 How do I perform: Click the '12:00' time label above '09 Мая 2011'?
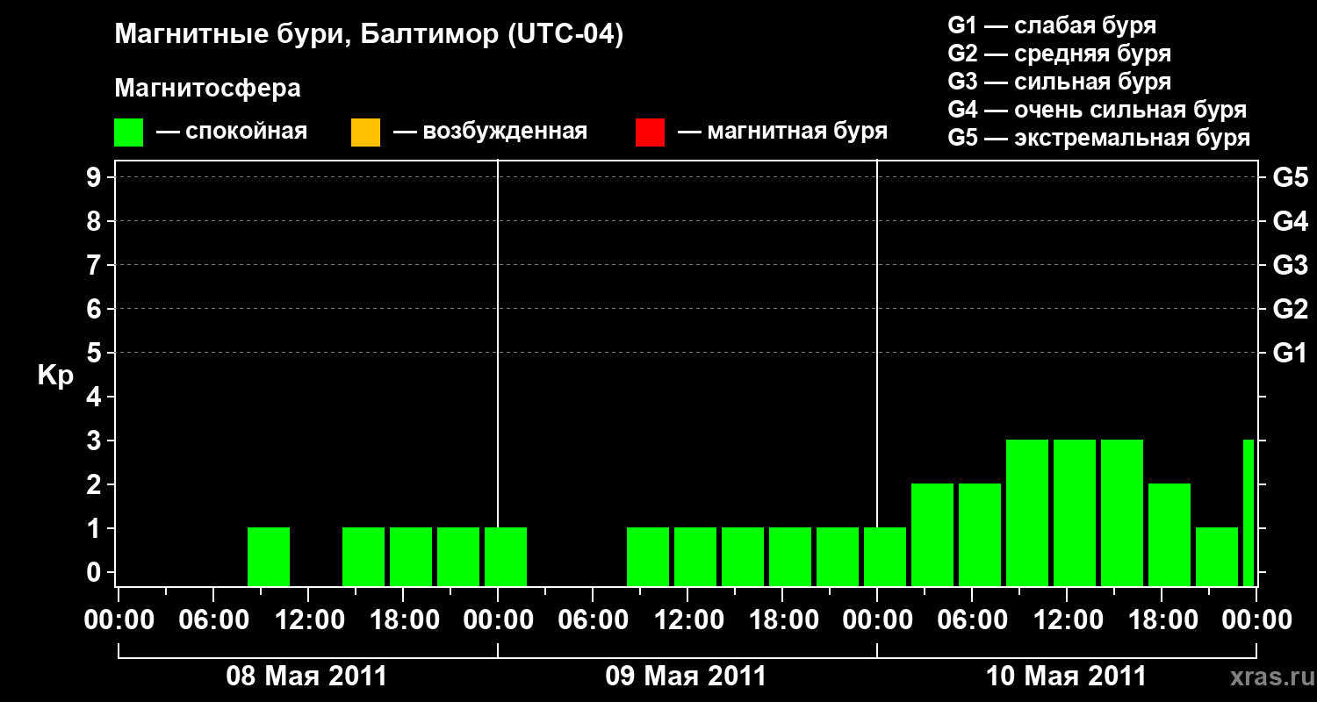687,620
